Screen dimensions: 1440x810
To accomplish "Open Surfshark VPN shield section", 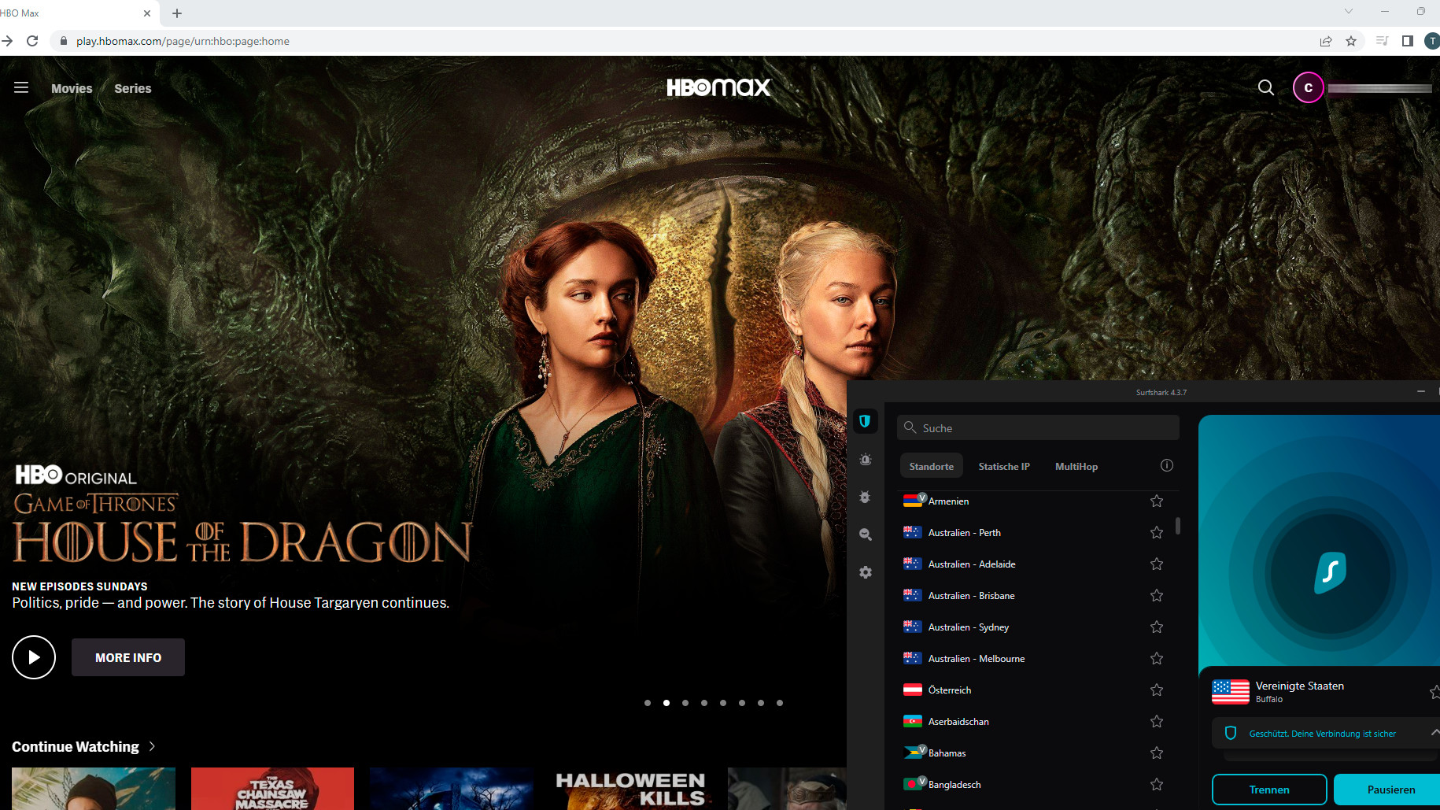I will [x=865, y=422].
